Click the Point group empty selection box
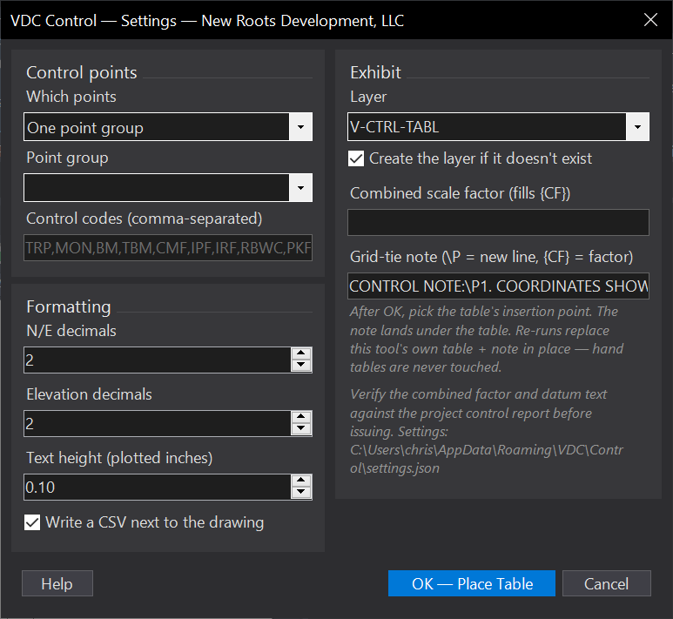Screen dimensions: 673x619 157,188
